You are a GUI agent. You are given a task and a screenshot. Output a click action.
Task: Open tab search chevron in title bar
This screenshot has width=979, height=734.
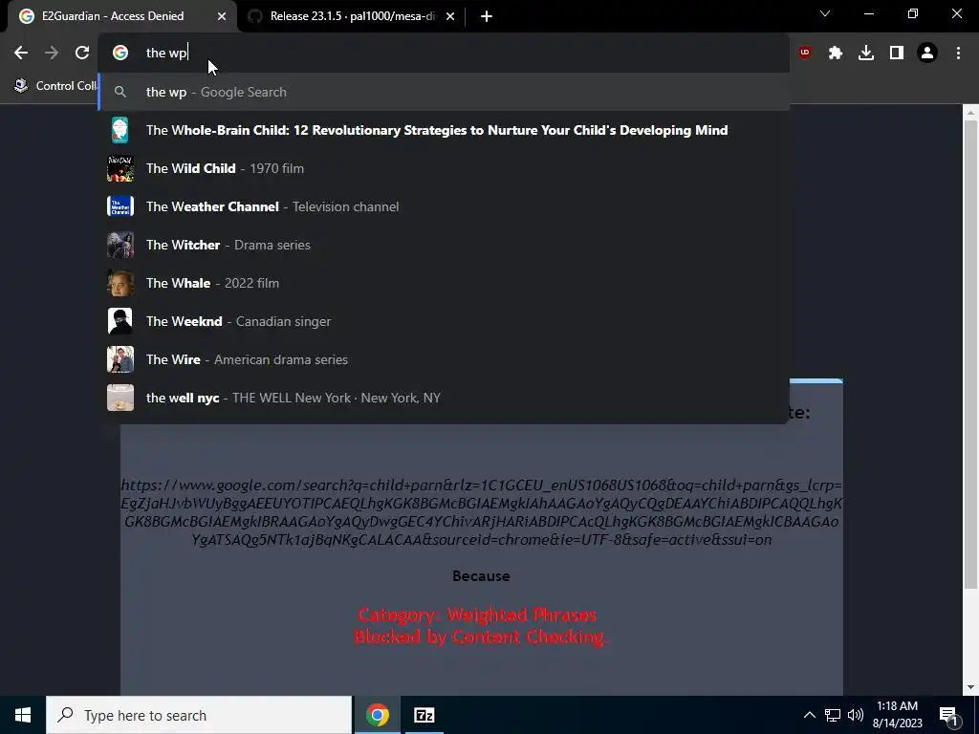coord(825,13)
